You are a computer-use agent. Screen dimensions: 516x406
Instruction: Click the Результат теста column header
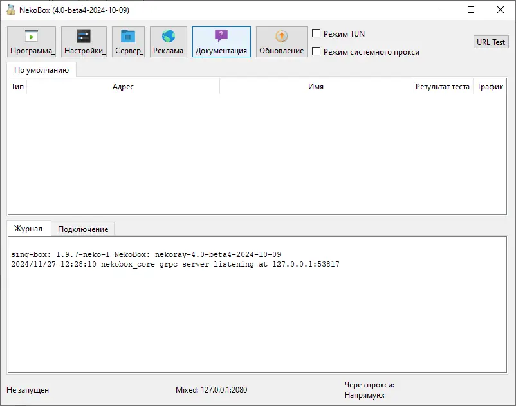(443, 86)
